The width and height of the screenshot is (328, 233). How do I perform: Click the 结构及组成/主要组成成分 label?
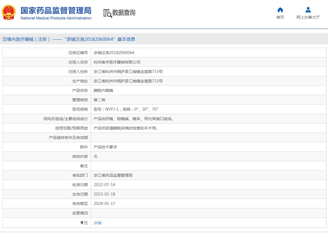click(x=65, y=119)
